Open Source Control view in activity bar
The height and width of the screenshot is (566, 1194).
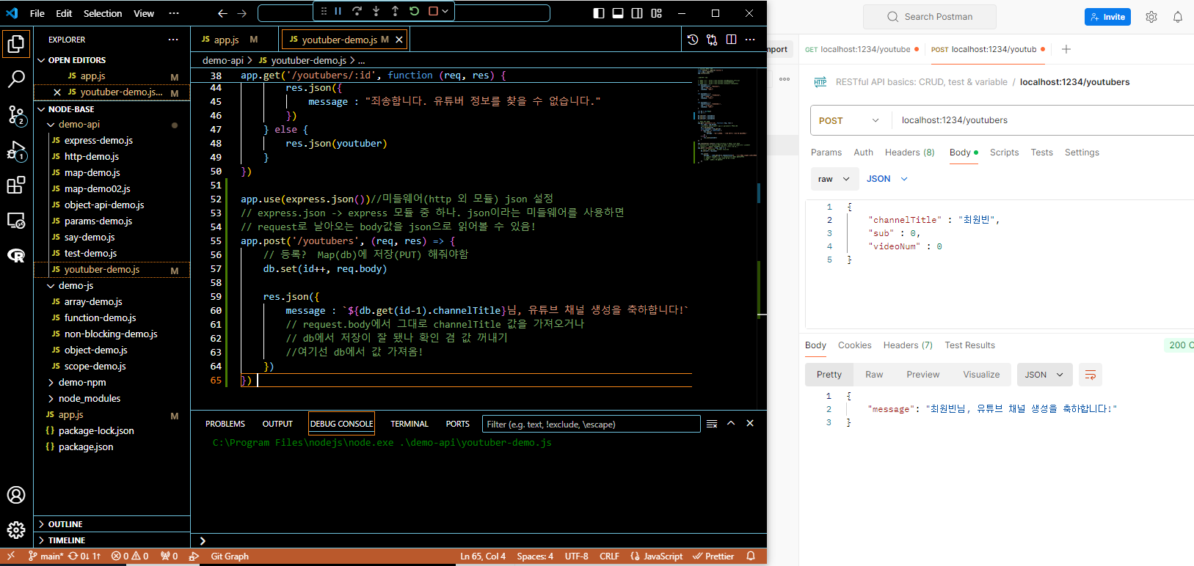16,115
